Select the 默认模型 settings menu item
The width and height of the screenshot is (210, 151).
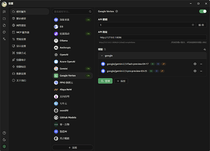pos(30,19)
